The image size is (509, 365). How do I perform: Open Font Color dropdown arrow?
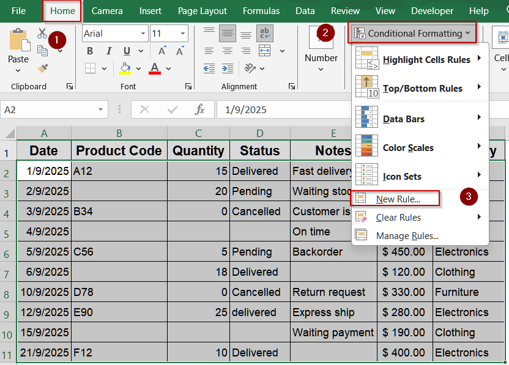[168, 68]
